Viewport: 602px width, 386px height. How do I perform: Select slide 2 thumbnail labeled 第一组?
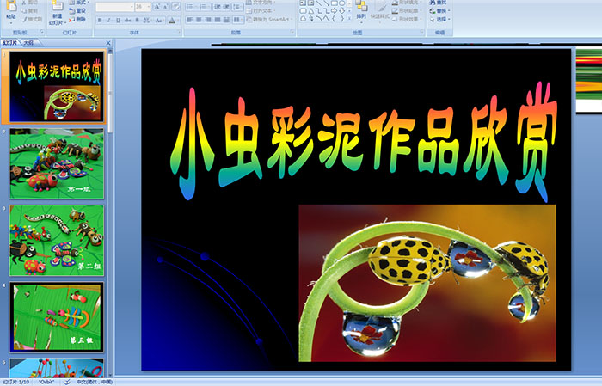coord(57,163)
